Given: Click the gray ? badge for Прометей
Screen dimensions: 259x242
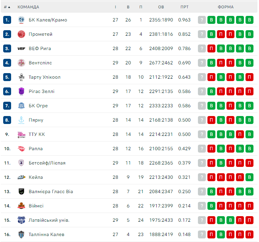Looking at the screenshot, I should coord(202,34).
